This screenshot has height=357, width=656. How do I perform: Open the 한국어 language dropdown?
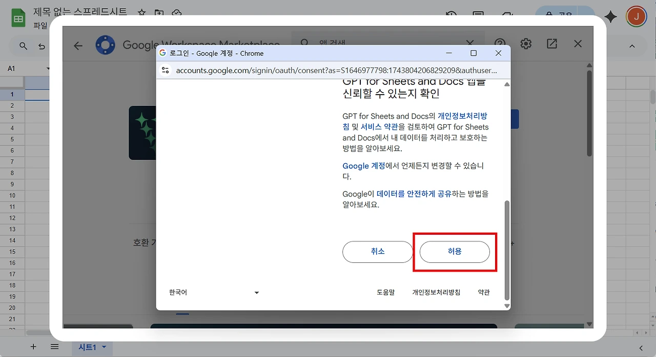click(214, 293)
